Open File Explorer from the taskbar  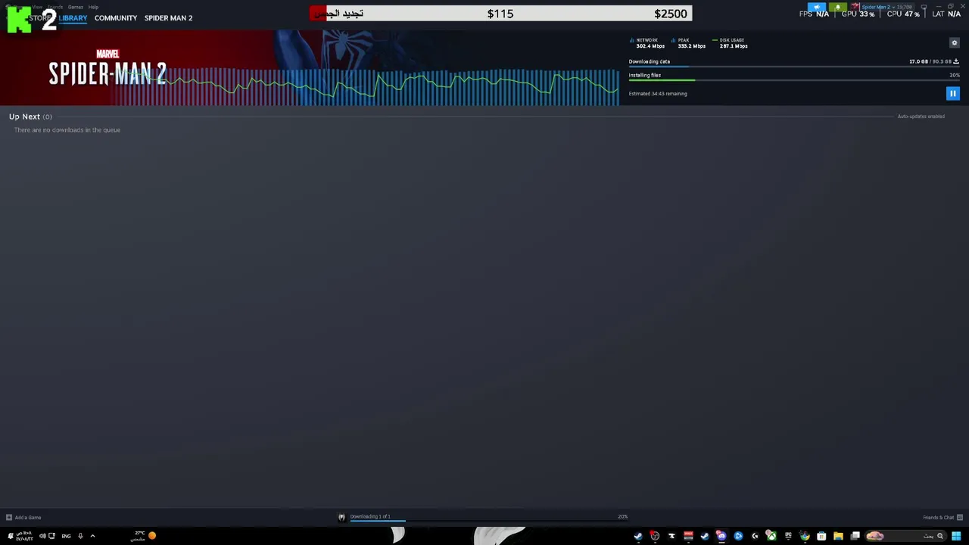[838, 536]
